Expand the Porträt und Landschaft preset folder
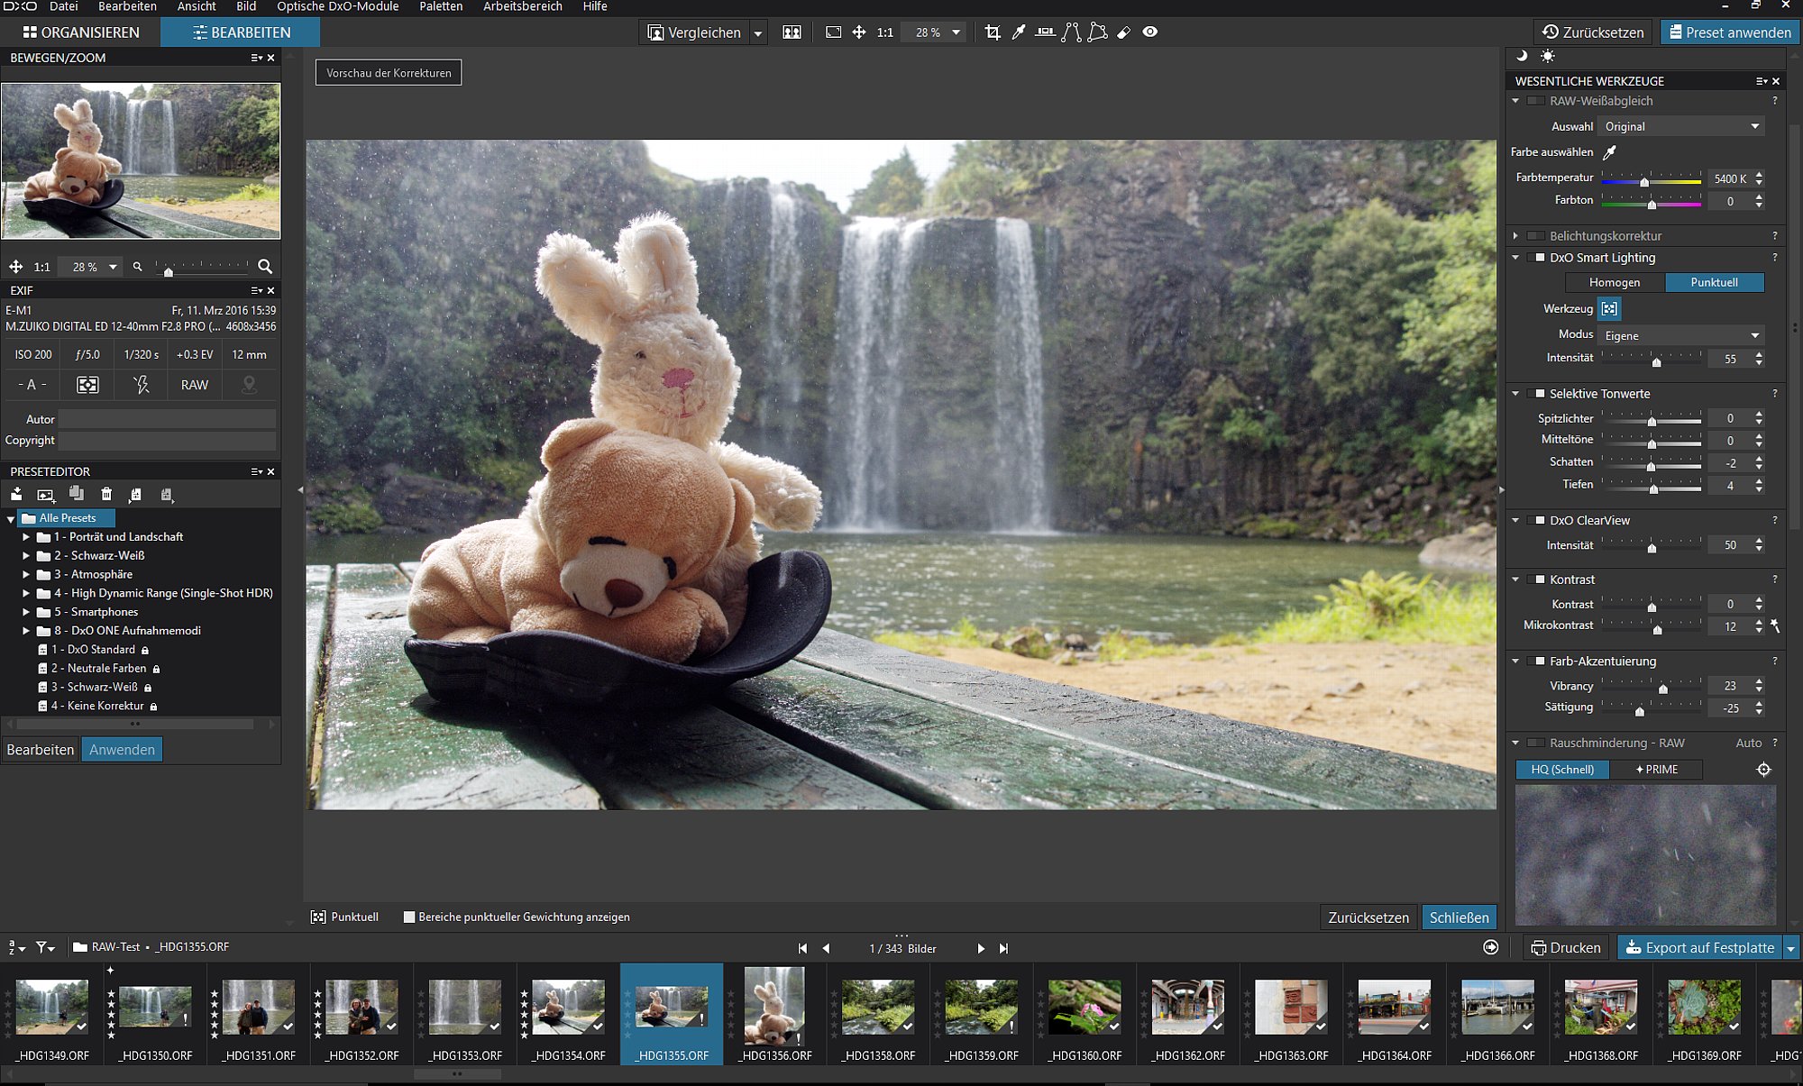Viewport: 1803px width, 1086px height. click(26, 537)
